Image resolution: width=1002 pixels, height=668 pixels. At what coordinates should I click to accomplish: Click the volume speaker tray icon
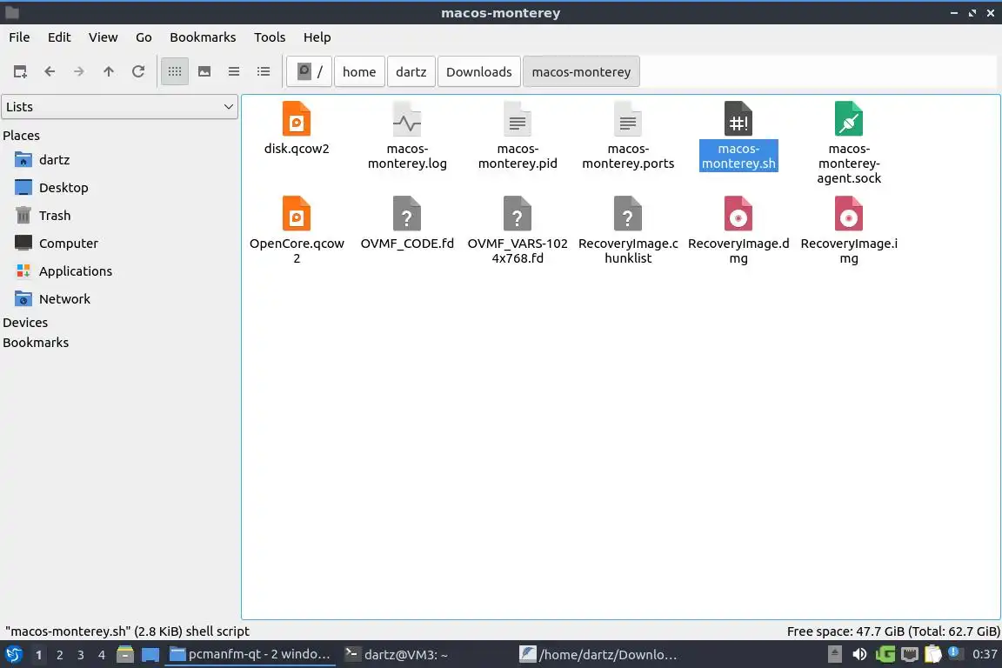point(859,655)
